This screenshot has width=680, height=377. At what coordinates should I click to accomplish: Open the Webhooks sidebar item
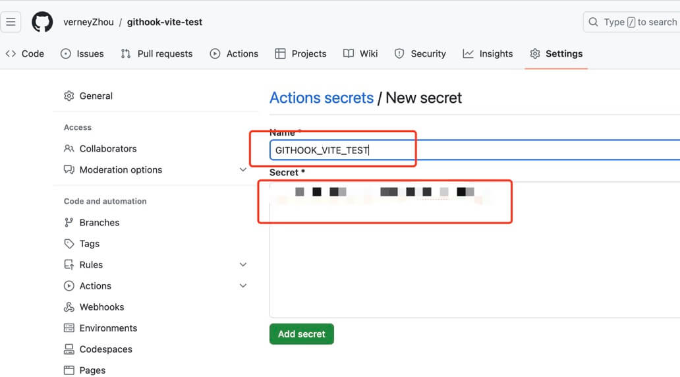pos(101,307)
